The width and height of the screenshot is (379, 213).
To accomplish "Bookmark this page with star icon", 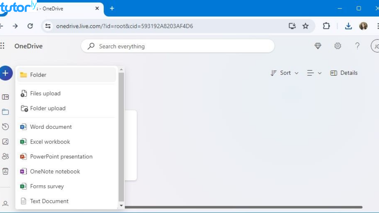I will click(x=305, y=26).
